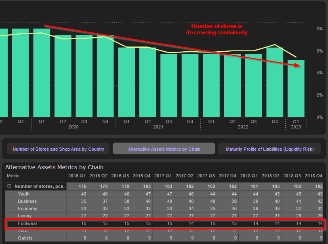This screenshot has width=328, height=244.
Task: Pick the Luxury row label
Action: point(25,216)
